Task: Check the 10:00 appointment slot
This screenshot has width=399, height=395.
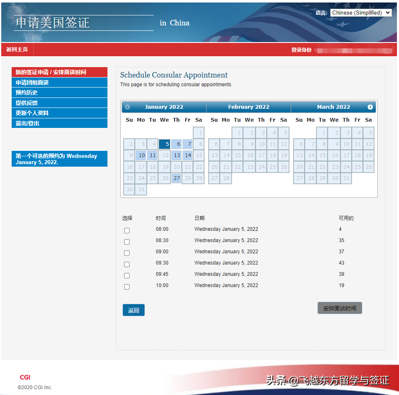Action: point(127,287)
